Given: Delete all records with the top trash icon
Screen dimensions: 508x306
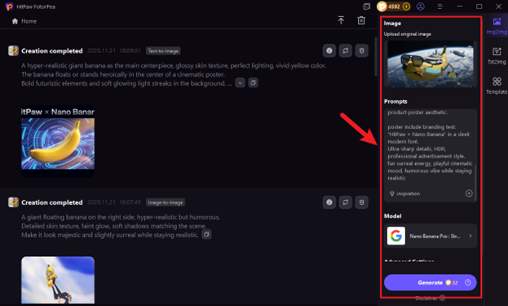Looking at the screenshot, I should pos(361,20).
